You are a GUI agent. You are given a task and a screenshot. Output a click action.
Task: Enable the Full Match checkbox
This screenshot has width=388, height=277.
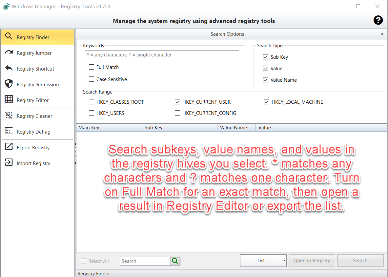[x=92, y=67]
